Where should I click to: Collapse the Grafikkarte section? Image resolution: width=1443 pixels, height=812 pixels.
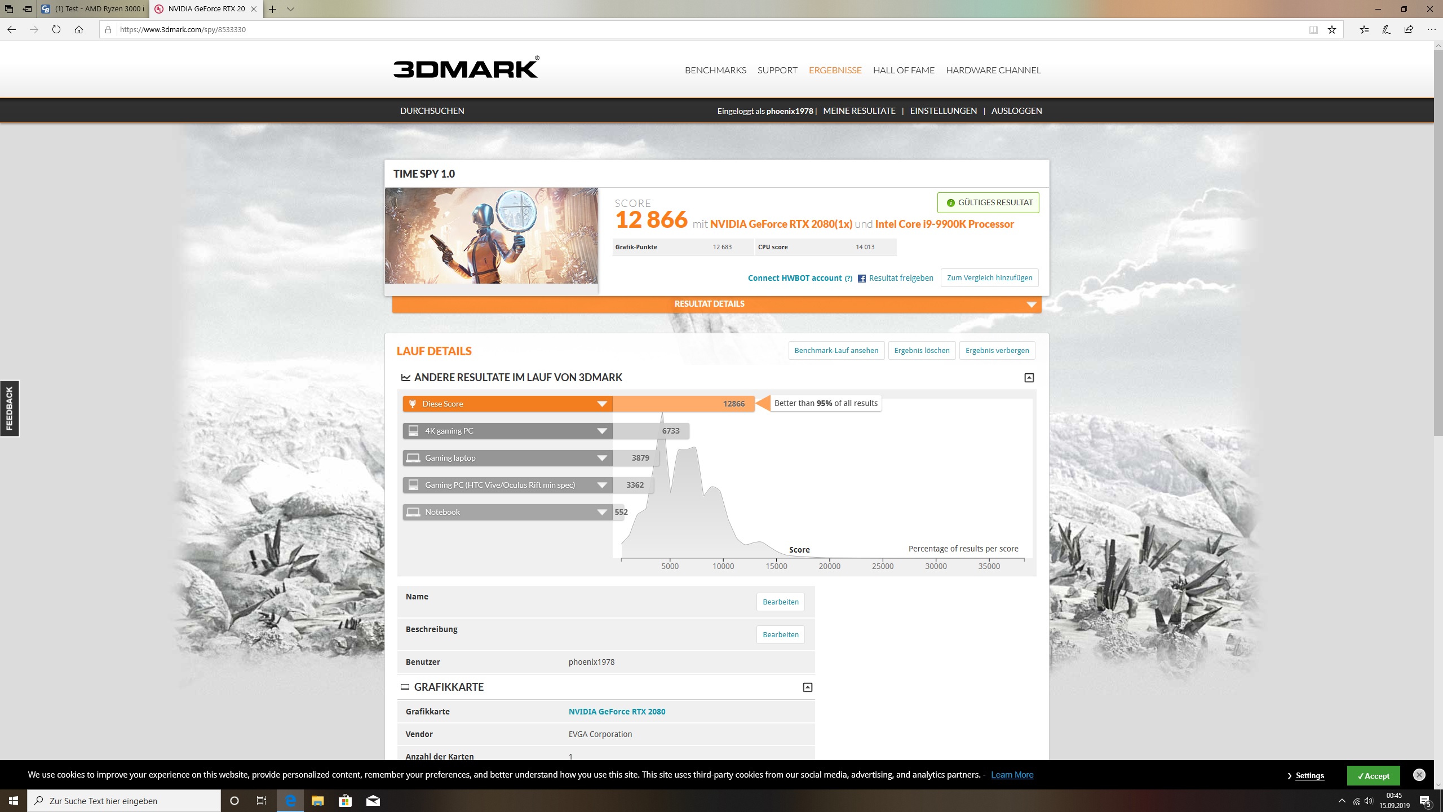point(807,687)
